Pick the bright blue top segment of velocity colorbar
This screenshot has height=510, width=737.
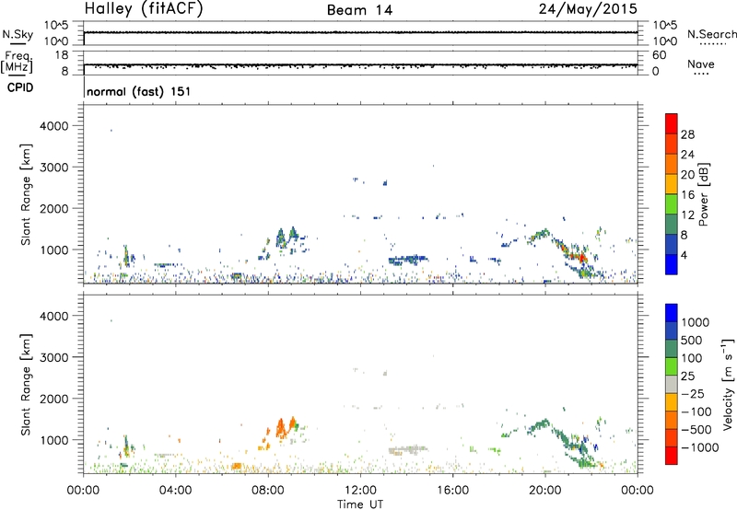click(672, 313)
